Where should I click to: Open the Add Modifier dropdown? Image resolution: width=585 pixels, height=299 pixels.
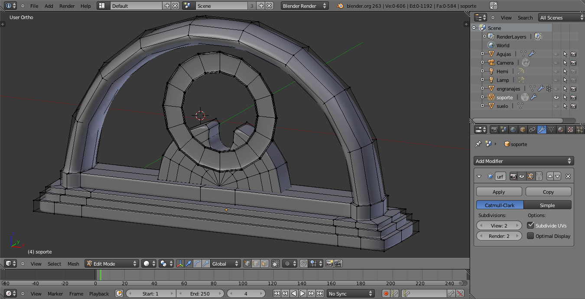click(524, 161)
